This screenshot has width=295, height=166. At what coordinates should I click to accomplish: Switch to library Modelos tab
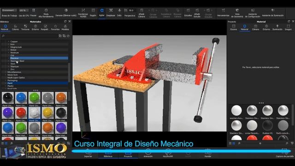65,28
